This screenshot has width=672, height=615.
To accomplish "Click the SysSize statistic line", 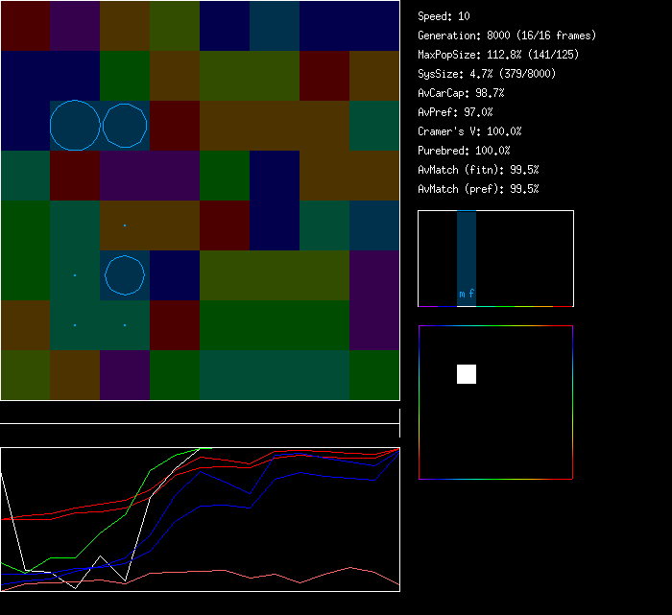I will [x=486, y=74].
